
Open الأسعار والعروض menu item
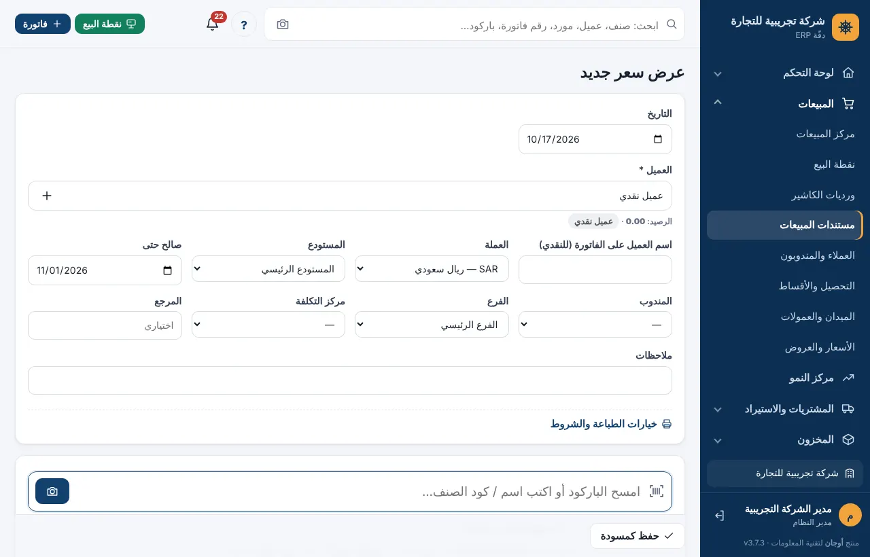785,347
